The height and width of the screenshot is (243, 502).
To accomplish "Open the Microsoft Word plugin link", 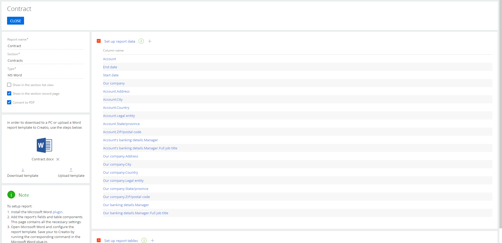I will (x=58, y=212).
